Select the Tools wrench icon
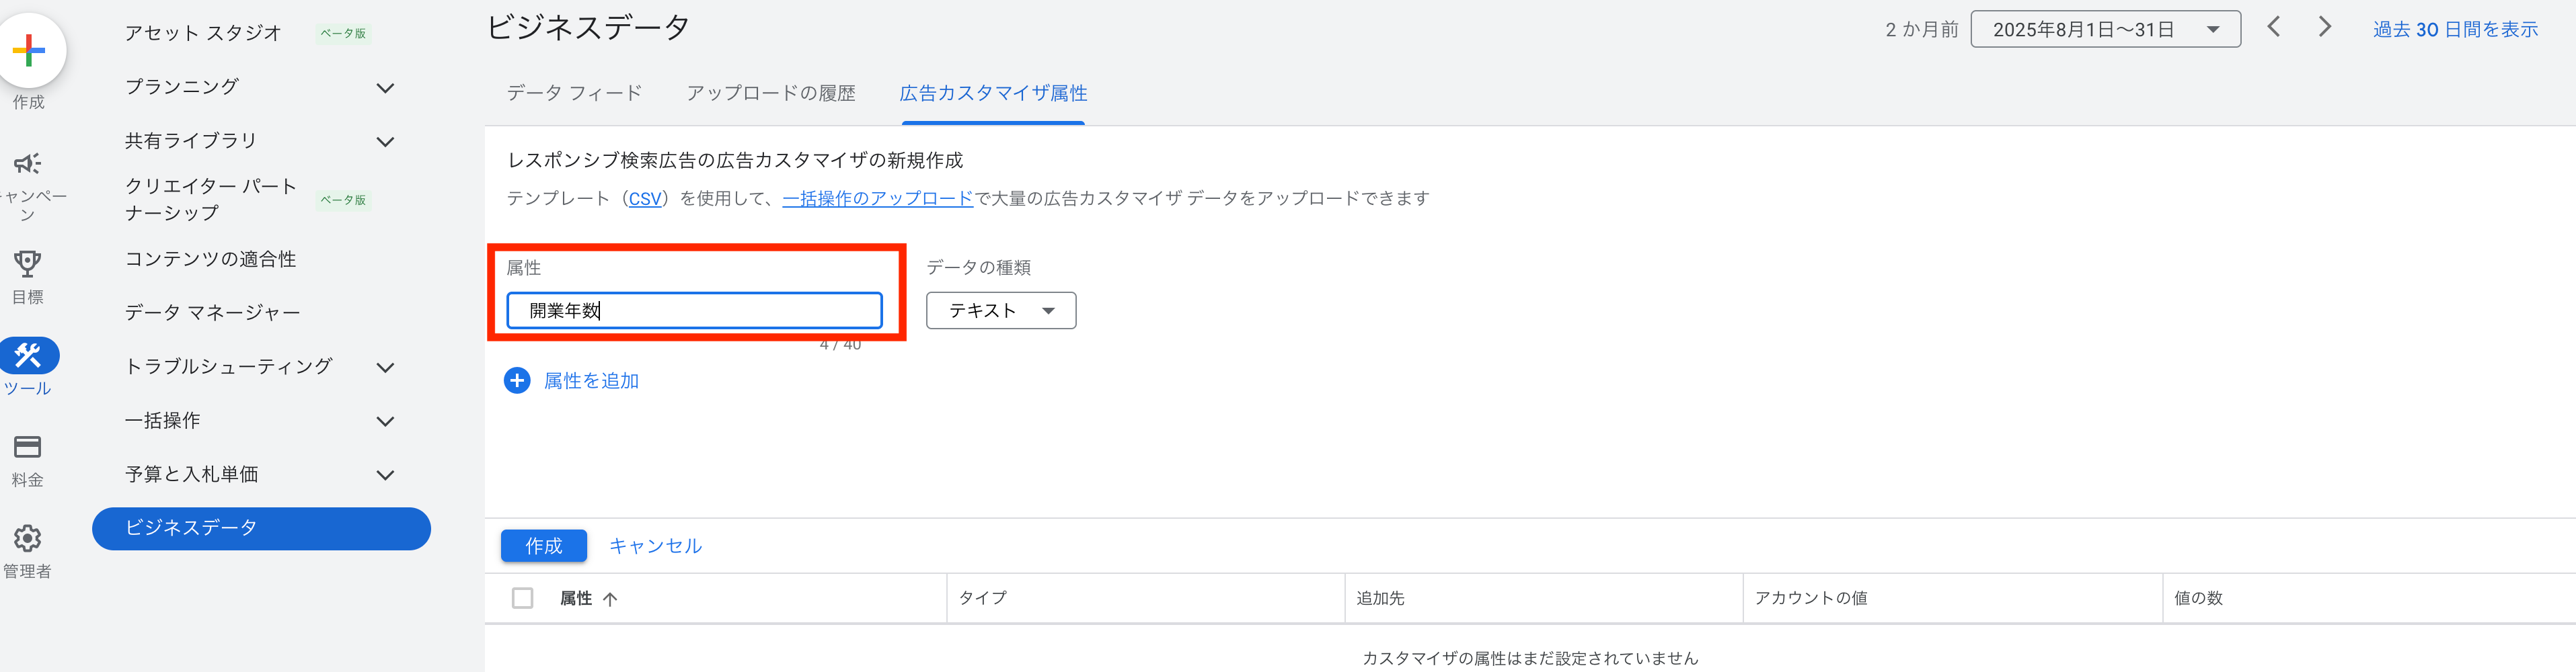The height and width of the screenshot is (672, 2576). [29, 355]
